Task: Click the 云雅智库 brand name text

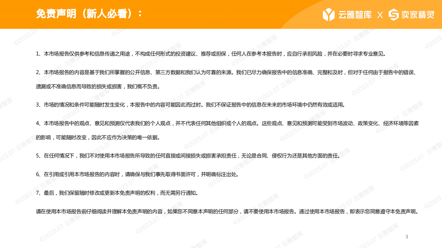Action: (x=355, y=15)
